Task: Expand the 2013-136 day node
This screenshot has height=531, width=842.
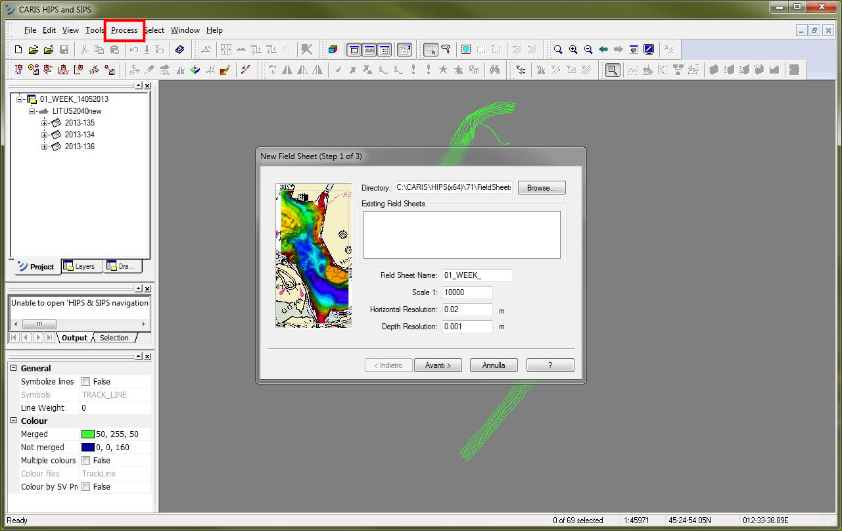Action: (x=44, y=147)
